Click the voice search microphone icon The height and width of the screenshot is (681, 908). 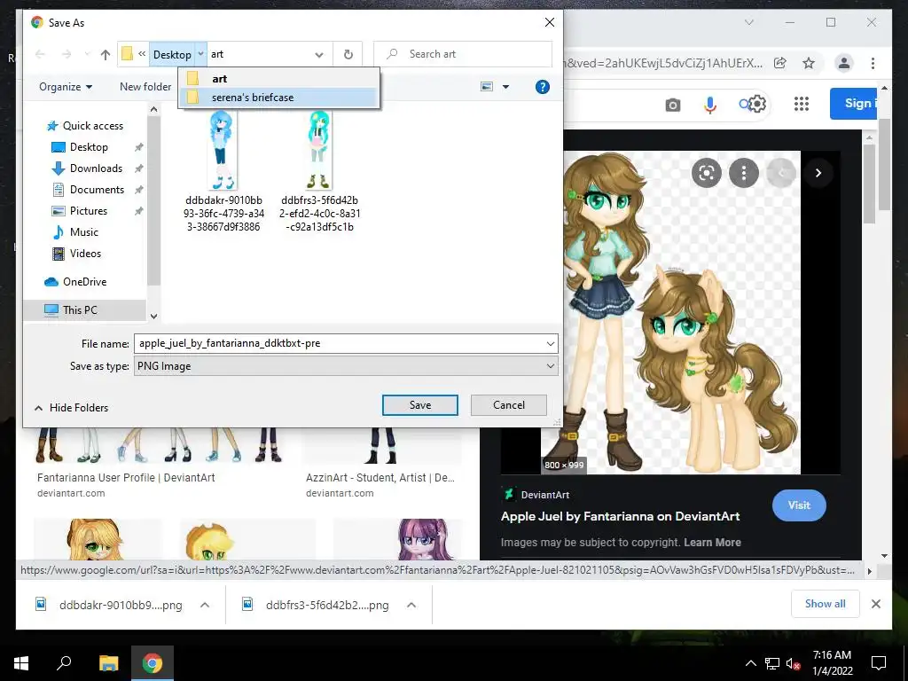(710, 105)
